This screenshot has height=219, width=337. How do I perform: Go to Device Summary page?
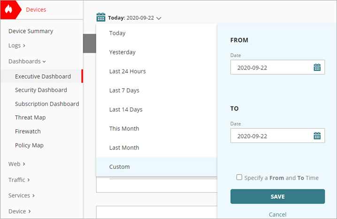click(31, 31)
